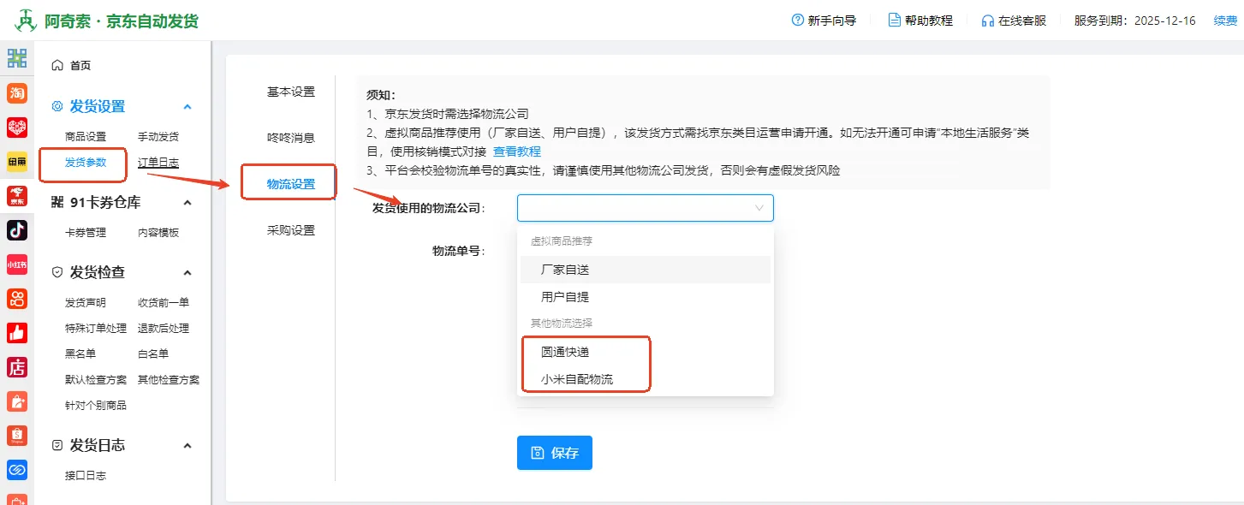Switch to the 基本设置 tab
This screenshot has height=505, width=1244.
[291, 92]
